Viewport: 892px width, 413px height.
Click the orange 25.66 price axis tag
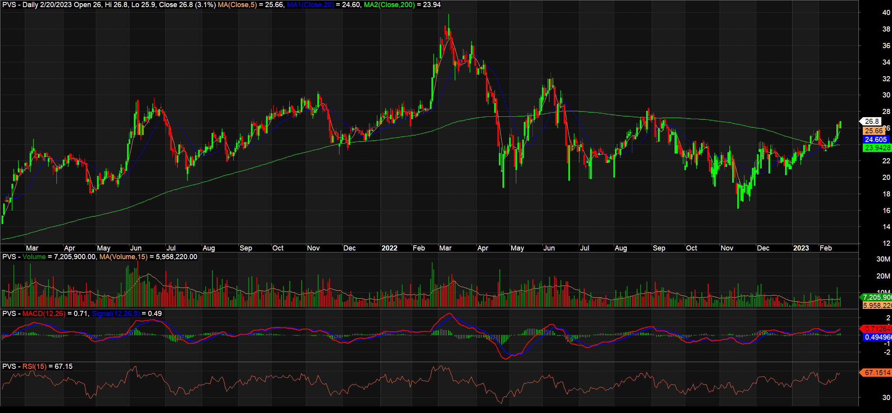(x=873, y=131)
